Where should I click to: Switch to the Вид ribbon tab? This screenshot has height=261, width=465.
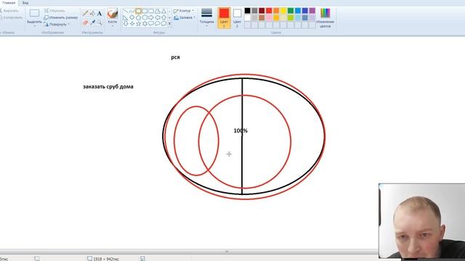click(25, 3)
